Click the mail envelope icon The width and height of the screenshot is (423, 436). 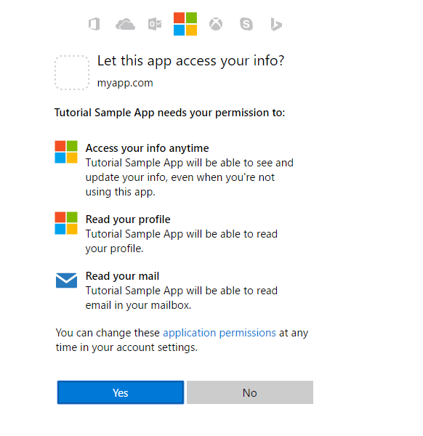coord(66,280)
